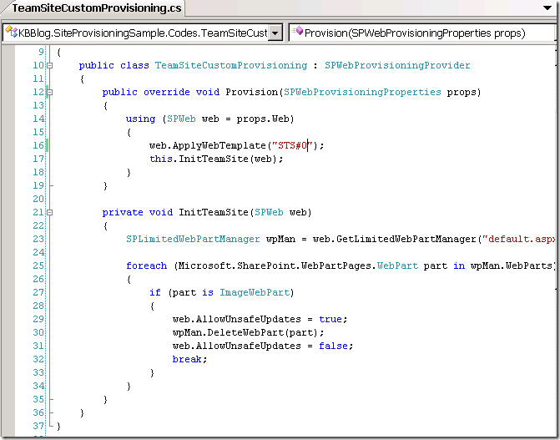The width and height of the screenshot is (560, 440).
Task: Click the override keyword on line 12
Action: [166, 92]
